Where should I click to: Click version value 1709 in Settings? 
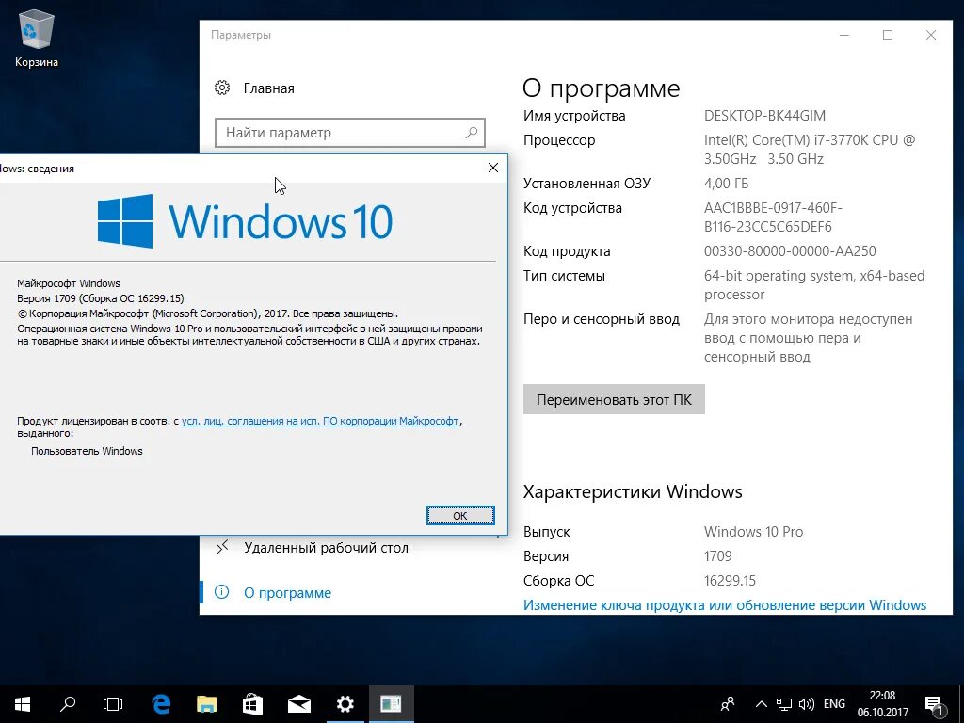pos(717,555)
